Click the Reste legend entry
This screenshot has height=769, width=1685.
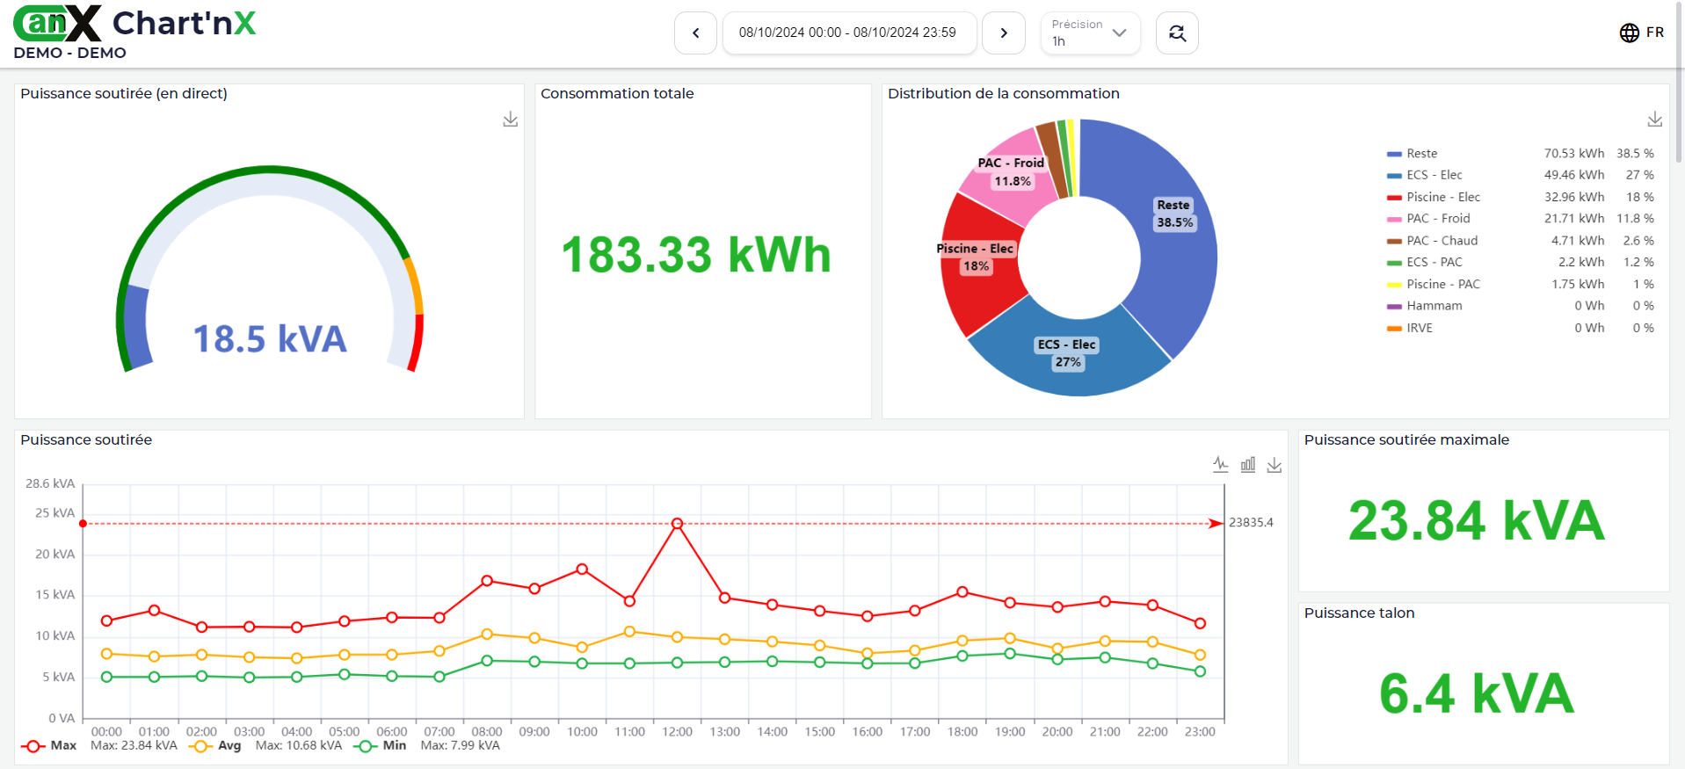(x=1421, y=154)
